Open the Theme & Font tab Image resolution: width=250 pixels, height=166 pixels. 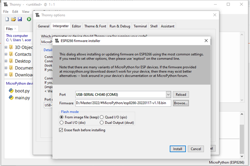pos(95,26)
